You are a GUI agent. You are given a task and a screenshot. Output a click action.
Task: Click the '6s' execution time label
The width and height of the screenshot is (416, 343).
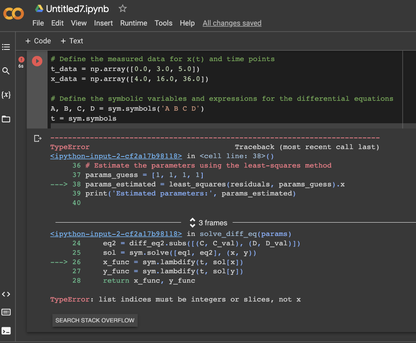(x=21, y=66)
